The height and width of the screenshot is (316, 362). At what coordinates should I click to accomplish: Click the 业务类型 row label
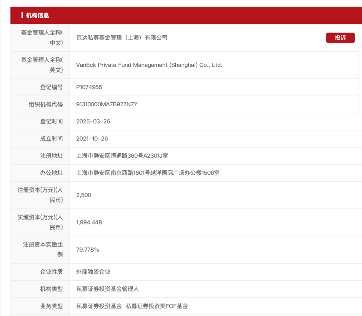coord(51,306)
